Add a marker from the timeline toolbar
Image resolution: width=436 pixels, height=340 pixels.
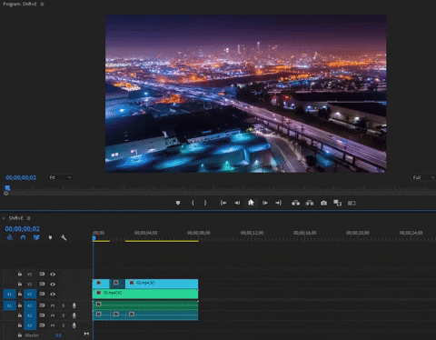pyautogui.click(x=50, y=237)
